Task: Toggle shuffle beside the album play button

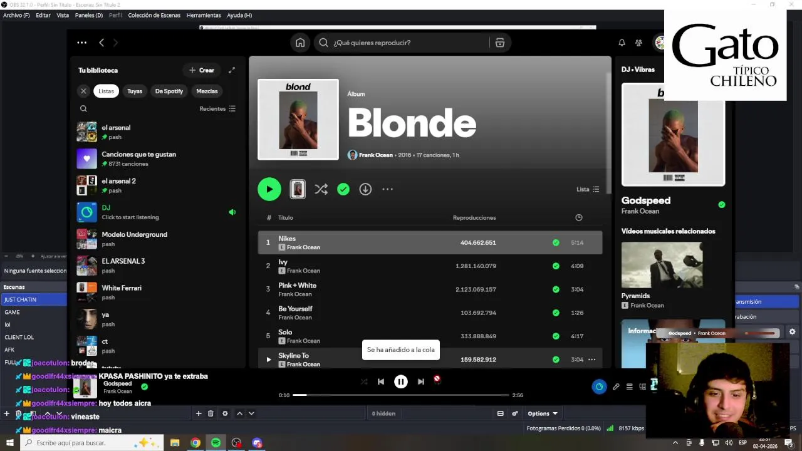Action: (x=321, y=189)
